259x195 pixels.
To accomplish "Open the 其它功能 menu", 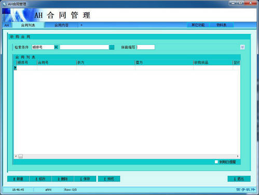I will pyautogui.click(x=198, y=25).
